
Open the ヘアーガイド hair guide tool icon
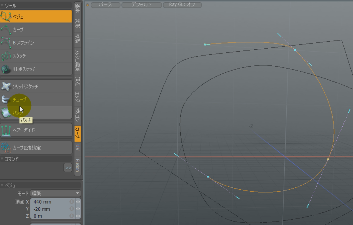(x=6, y=130)
